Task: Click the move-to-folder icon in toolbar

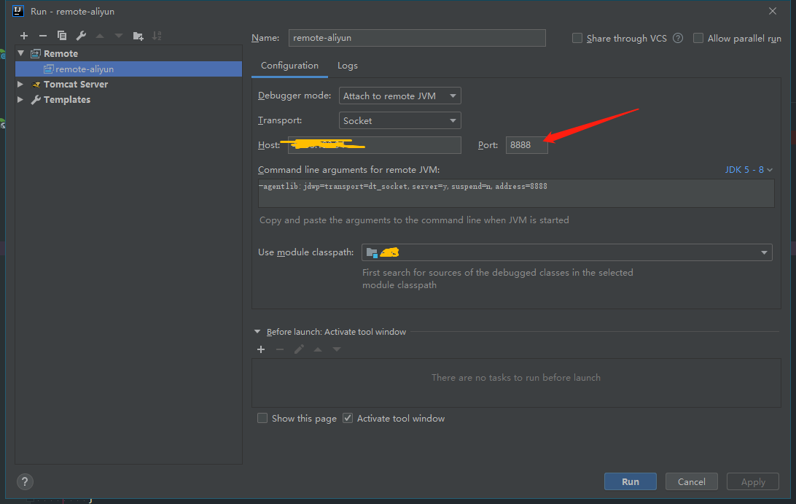Action: point(138,36)
